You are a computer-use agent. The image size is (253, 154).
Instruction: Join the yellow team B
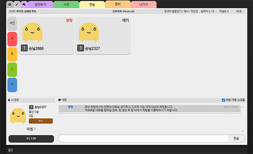point(12,54)
